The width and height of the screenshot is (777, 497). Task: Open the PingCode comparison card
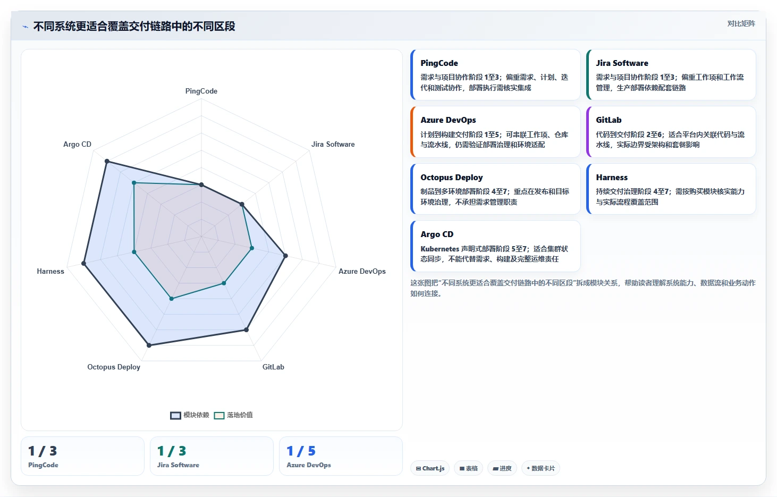tap(495, 75)
